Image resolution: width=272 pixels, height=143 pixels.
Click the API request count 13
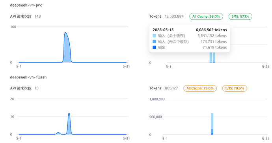point(36,88)
